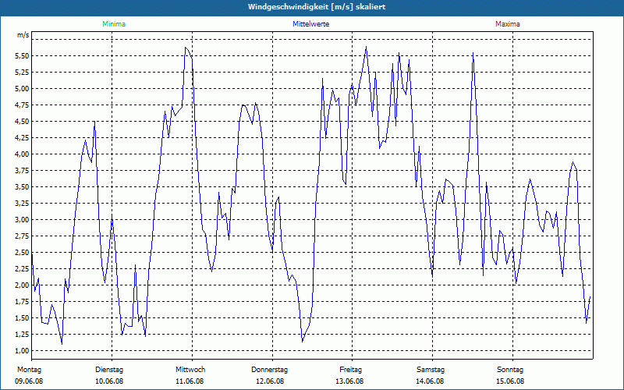Click the chart title Windgeschwindigkeit [m/s] skaliert

pyautogui.click(x=317, y=7)
